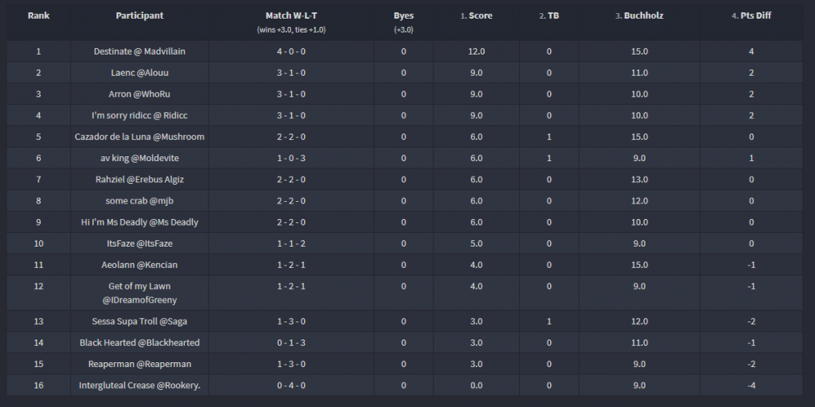
Task: Select ItsFaze @ItsFaze in the standings
Action: (x=139, y=243)
